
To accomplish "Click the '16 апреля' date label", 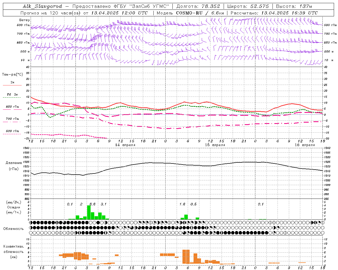I will pyautogui.click(x=305, y=145).
